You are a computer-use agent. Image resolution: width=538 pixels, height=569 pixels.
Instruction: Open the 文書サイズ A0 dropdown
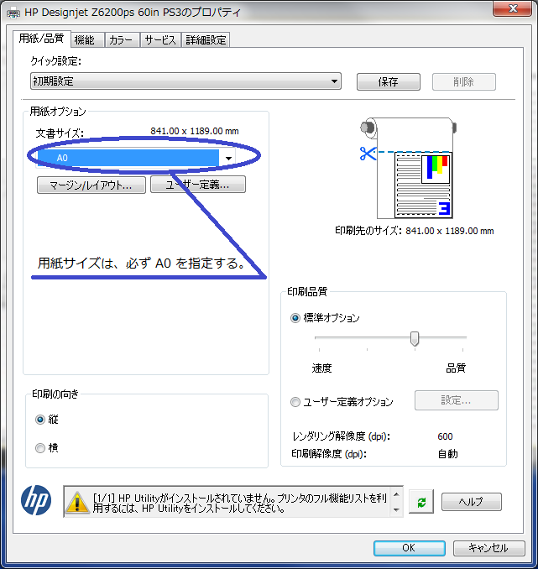click(136, 158)
